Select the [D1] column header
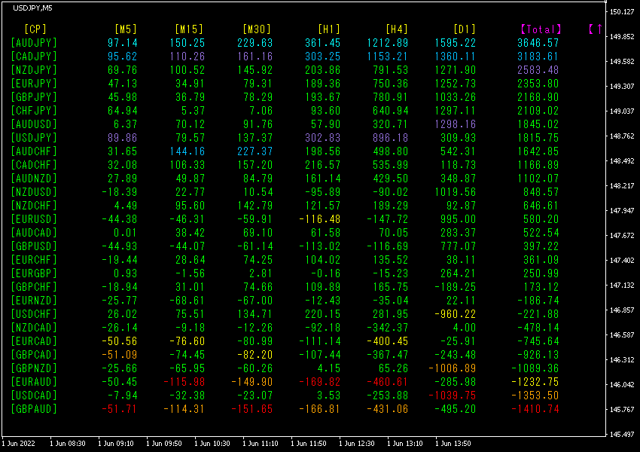The image size is (640, 452). click(x=465, y=29)
